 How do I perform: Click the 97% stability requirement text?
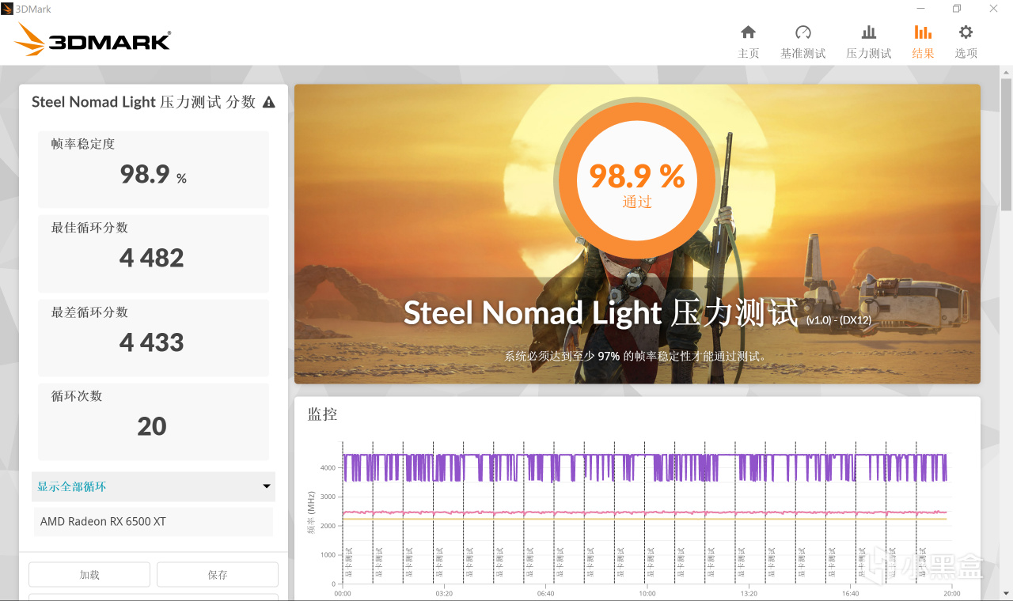(637, 357)
